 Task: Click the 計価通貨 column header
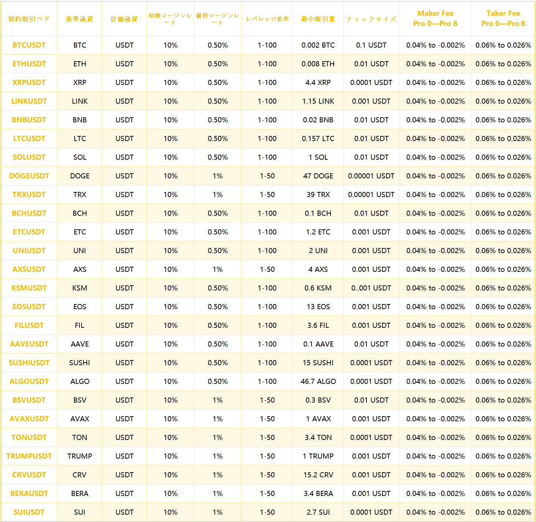click(124, 19)
